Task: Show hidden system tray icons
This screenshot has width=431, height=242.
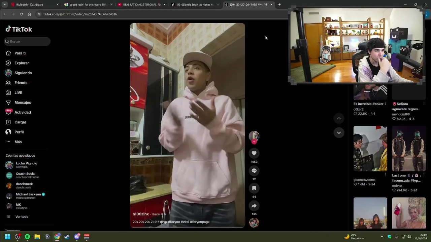Action: point(382,237)
